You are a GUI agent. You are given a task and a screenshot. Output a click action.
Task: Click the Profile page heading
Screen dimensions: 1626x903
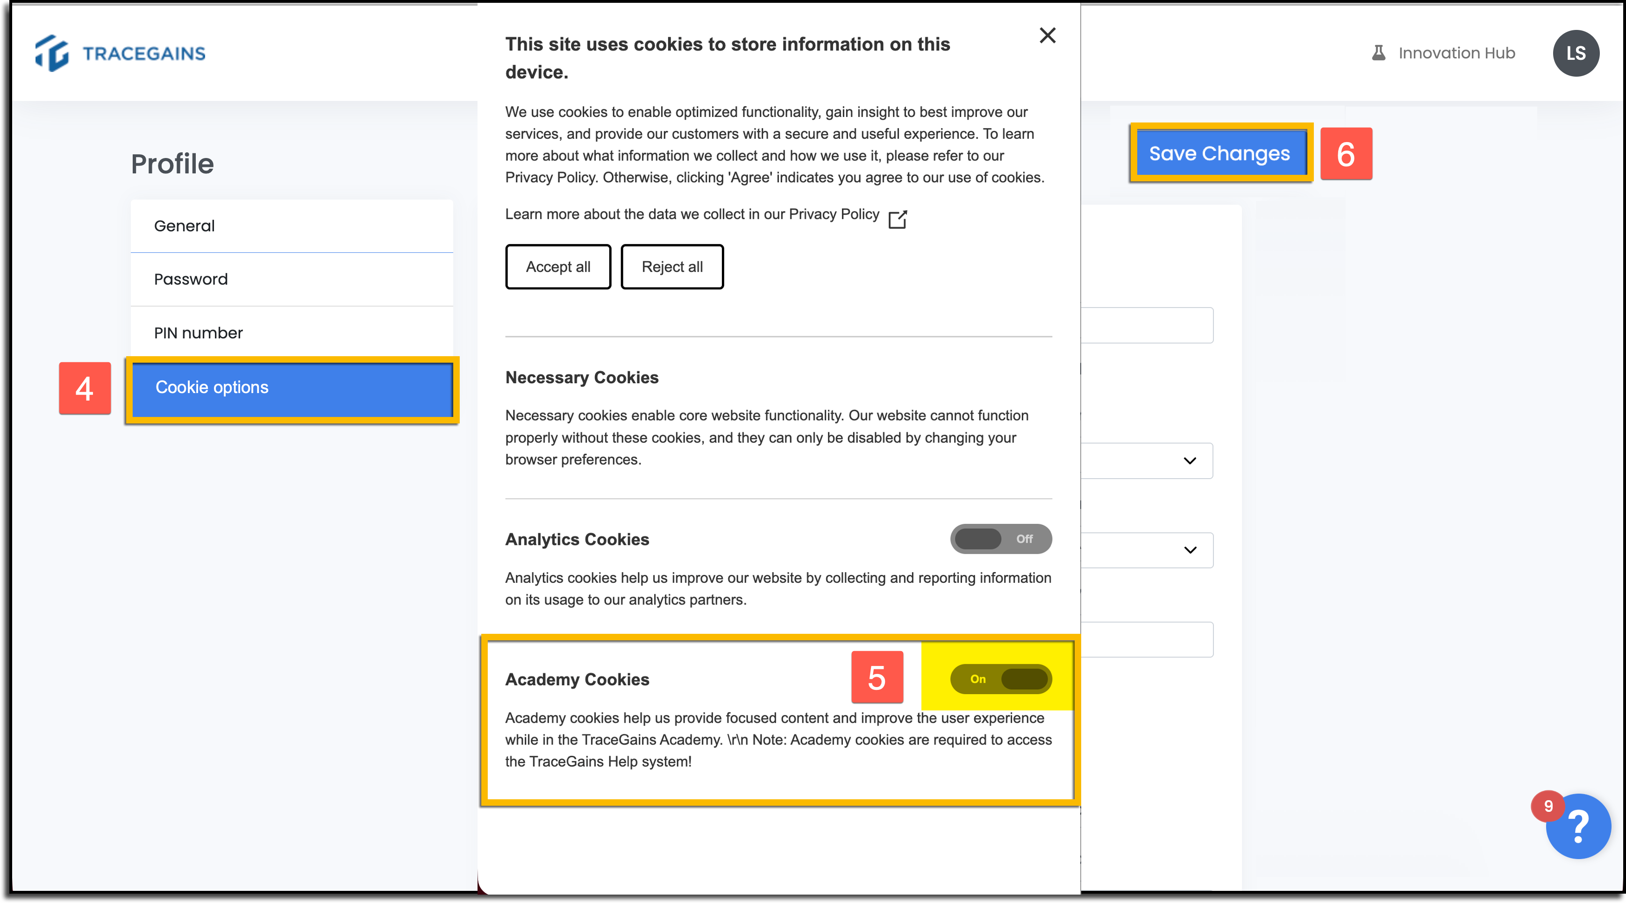point(172,164)
